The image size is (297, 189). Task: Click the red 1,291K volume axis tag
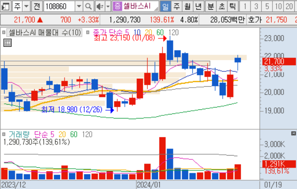(x=279, y=164)
